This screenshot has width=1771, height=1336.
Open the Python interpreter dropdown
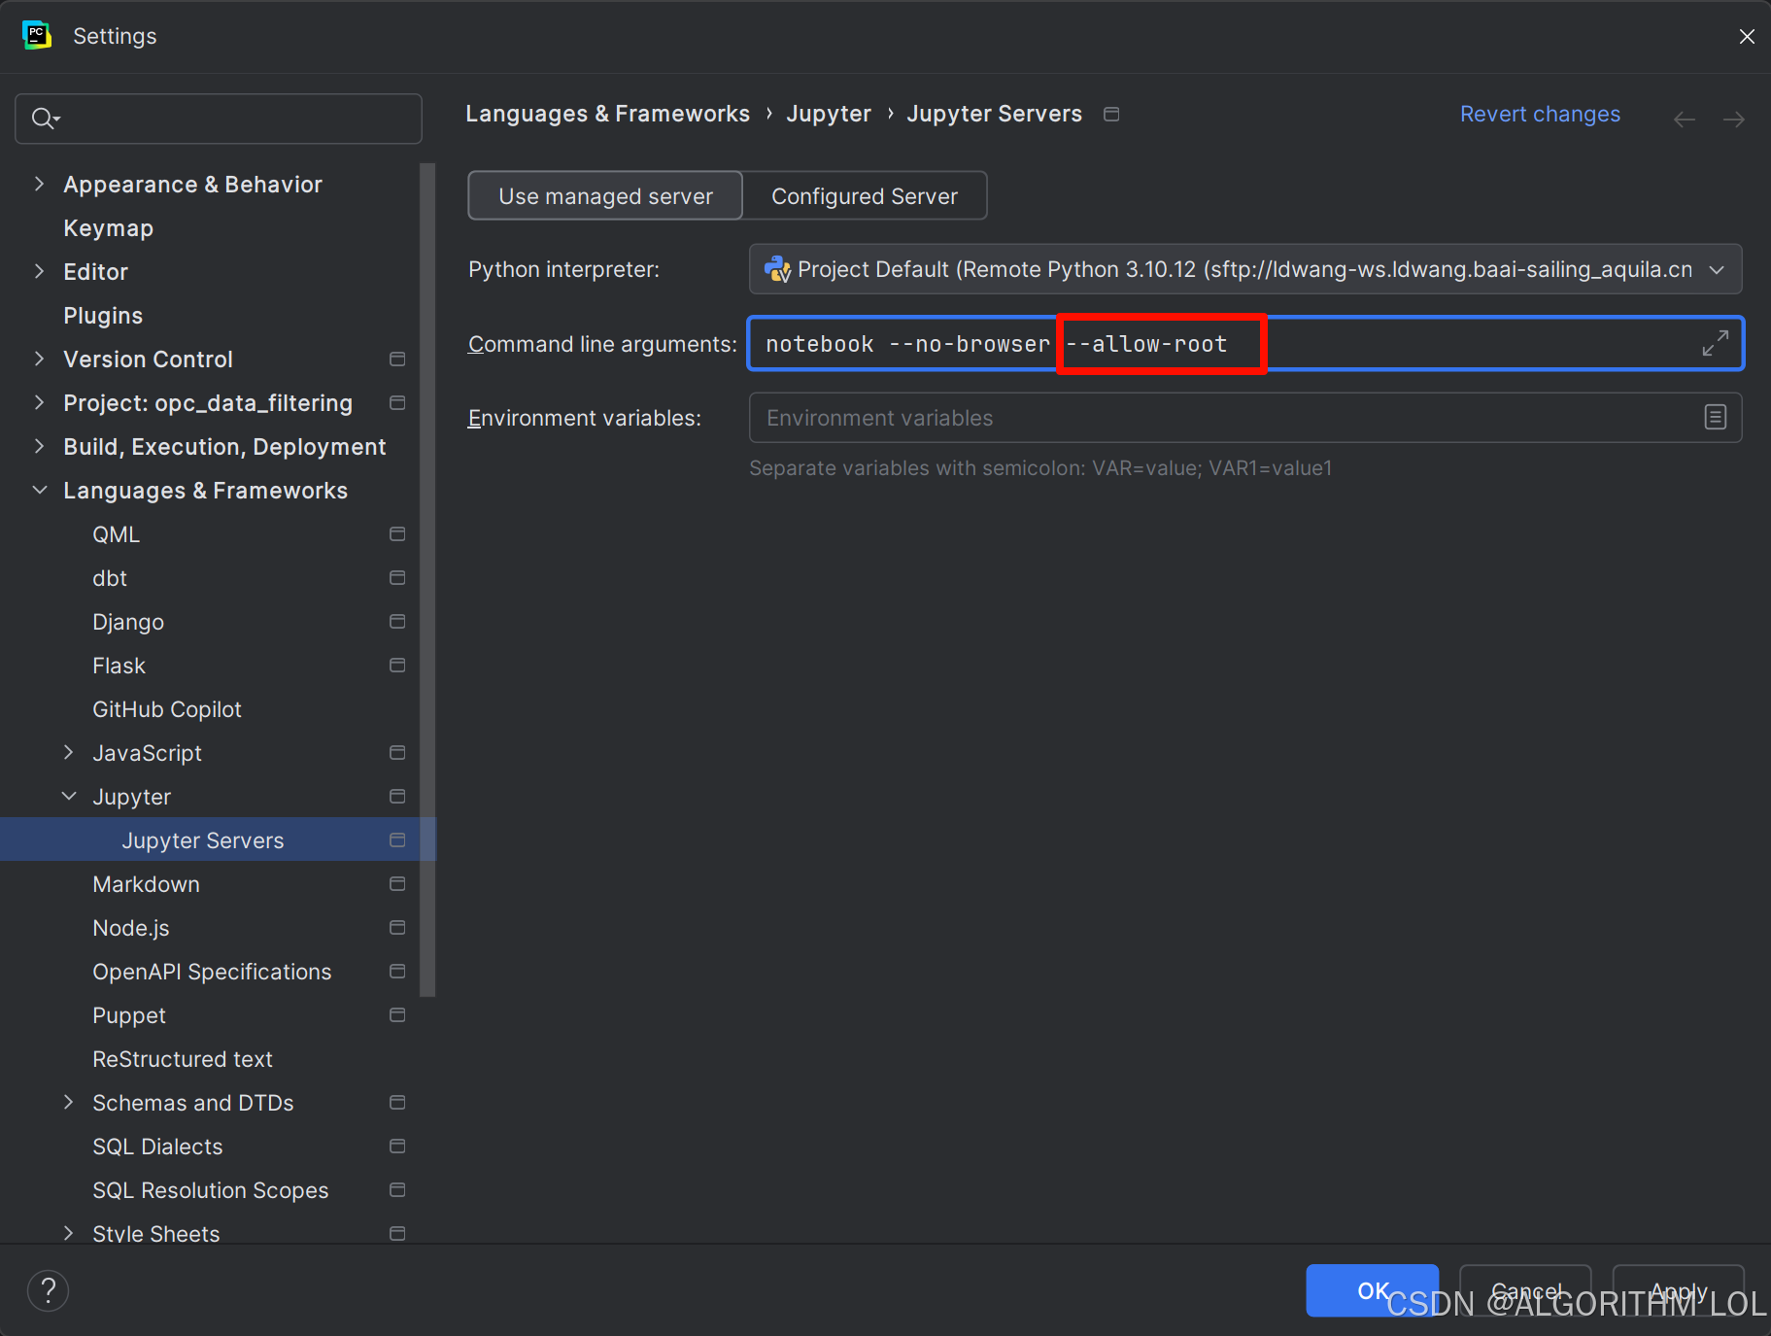1717,269
